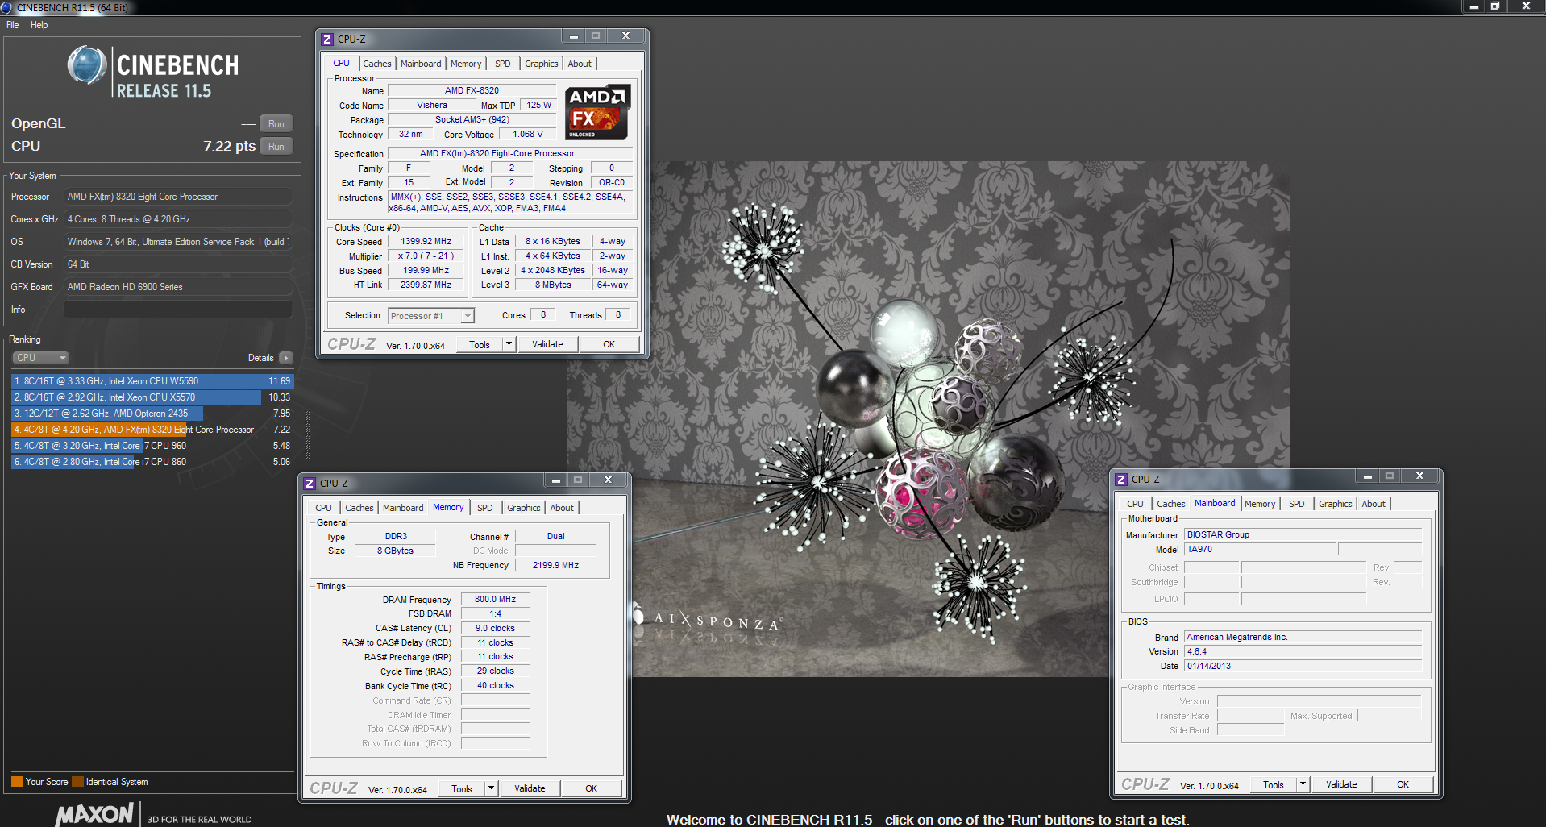Switch to SPD tab in top CPU-Z window
The image size is (1546, 827).
pyautogui.click(x=502, y=64)
